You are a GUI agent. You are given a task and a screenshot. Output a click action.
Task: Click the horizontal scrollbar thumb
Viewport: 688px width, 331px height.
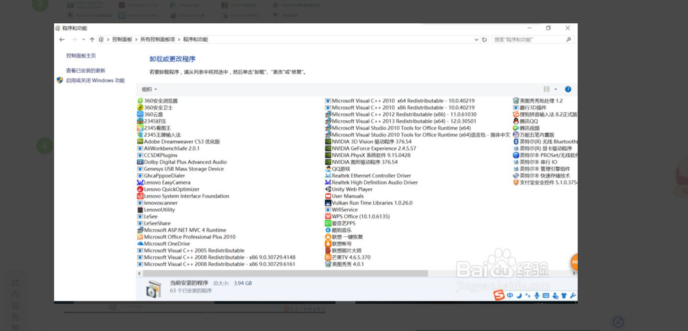[x=285, y=273]
